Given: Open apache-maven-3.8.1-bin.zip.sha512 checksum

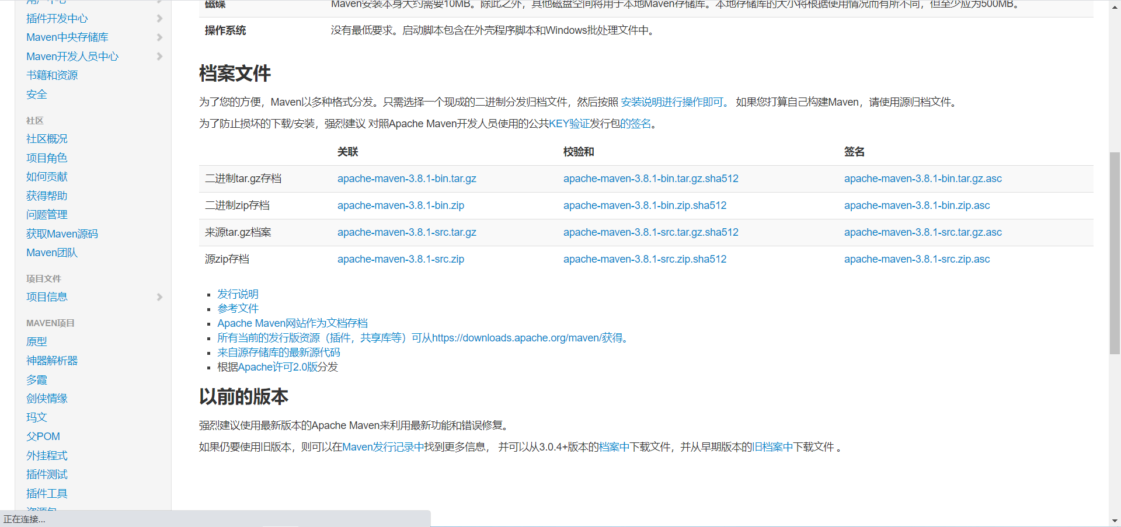Looking at the screenshot, I should (645, 205).
